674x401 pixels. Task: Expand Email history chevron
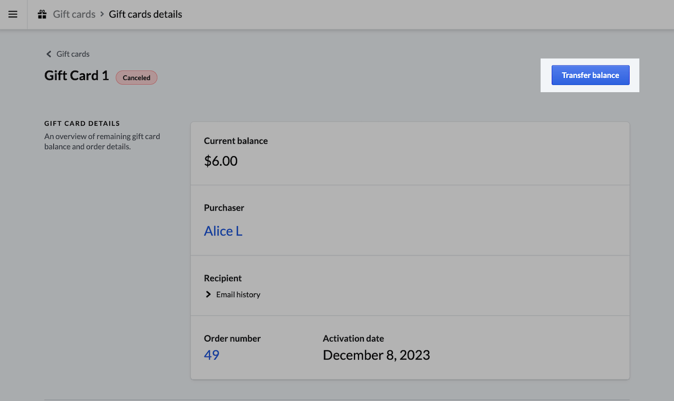tap(208, 294)
